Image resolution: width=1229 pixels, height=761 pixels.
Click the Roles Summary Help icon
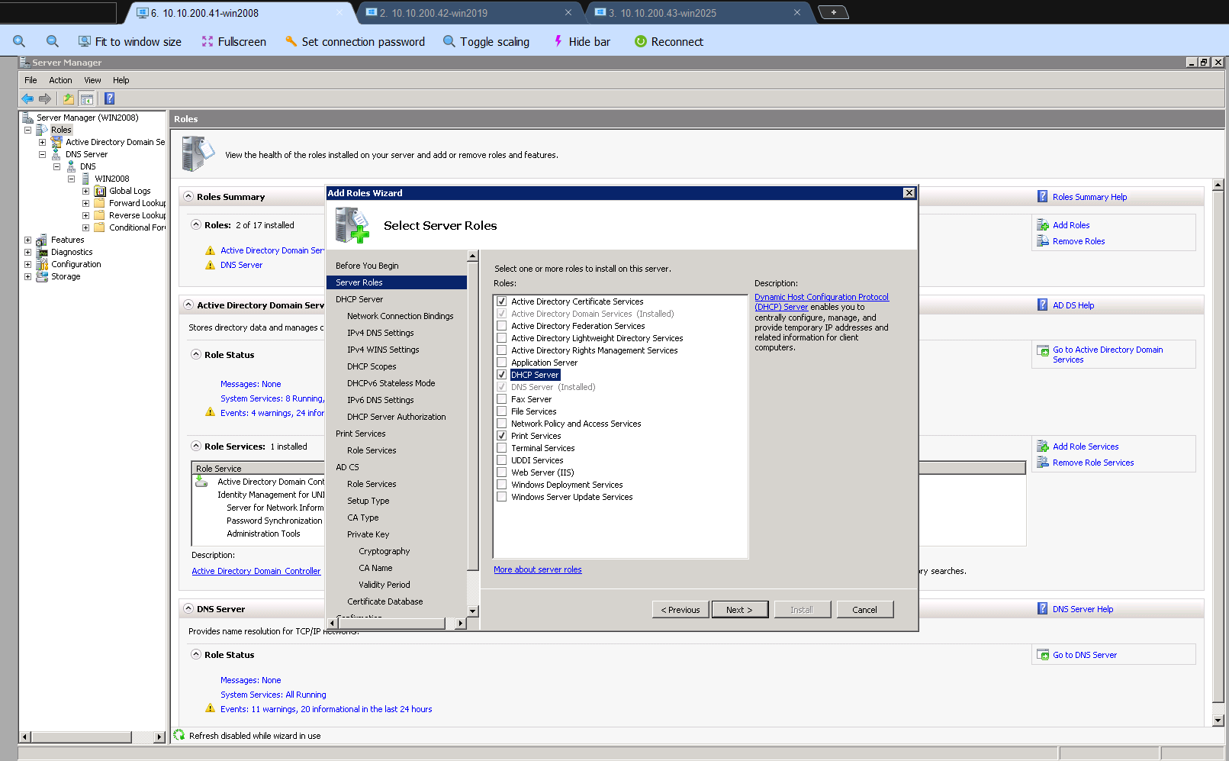[1043, 197]
